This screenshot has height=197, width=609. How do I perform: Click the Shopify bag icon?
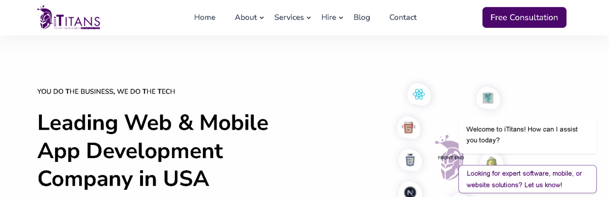[x=491, y=161]
